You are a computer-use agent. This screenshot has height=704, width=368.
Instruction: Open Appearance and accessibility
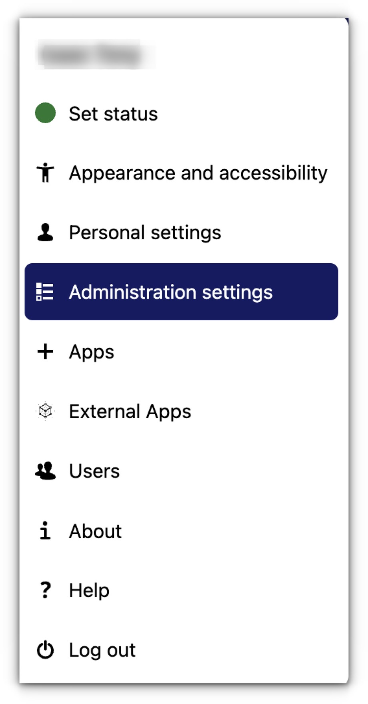(x=198, y=173)
